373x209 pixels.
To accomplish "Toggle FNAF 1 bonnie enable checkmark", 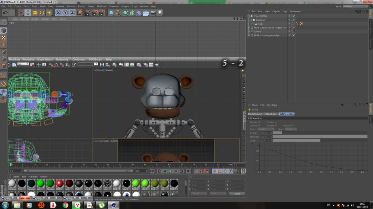I will tap(294, 28).
